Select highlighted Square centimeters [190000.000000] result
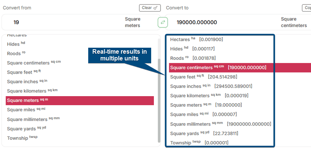 (240, 68)
